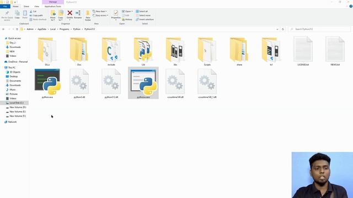This screenshot has width=353, height=198.
Task: Click Select all in the ribbon
Action: point(142,11)
